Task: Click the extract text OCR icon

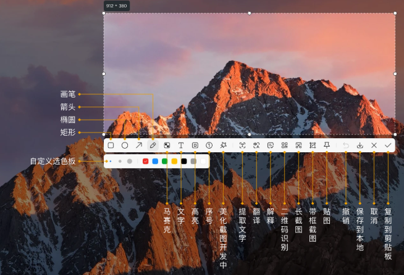Action: 242,146
